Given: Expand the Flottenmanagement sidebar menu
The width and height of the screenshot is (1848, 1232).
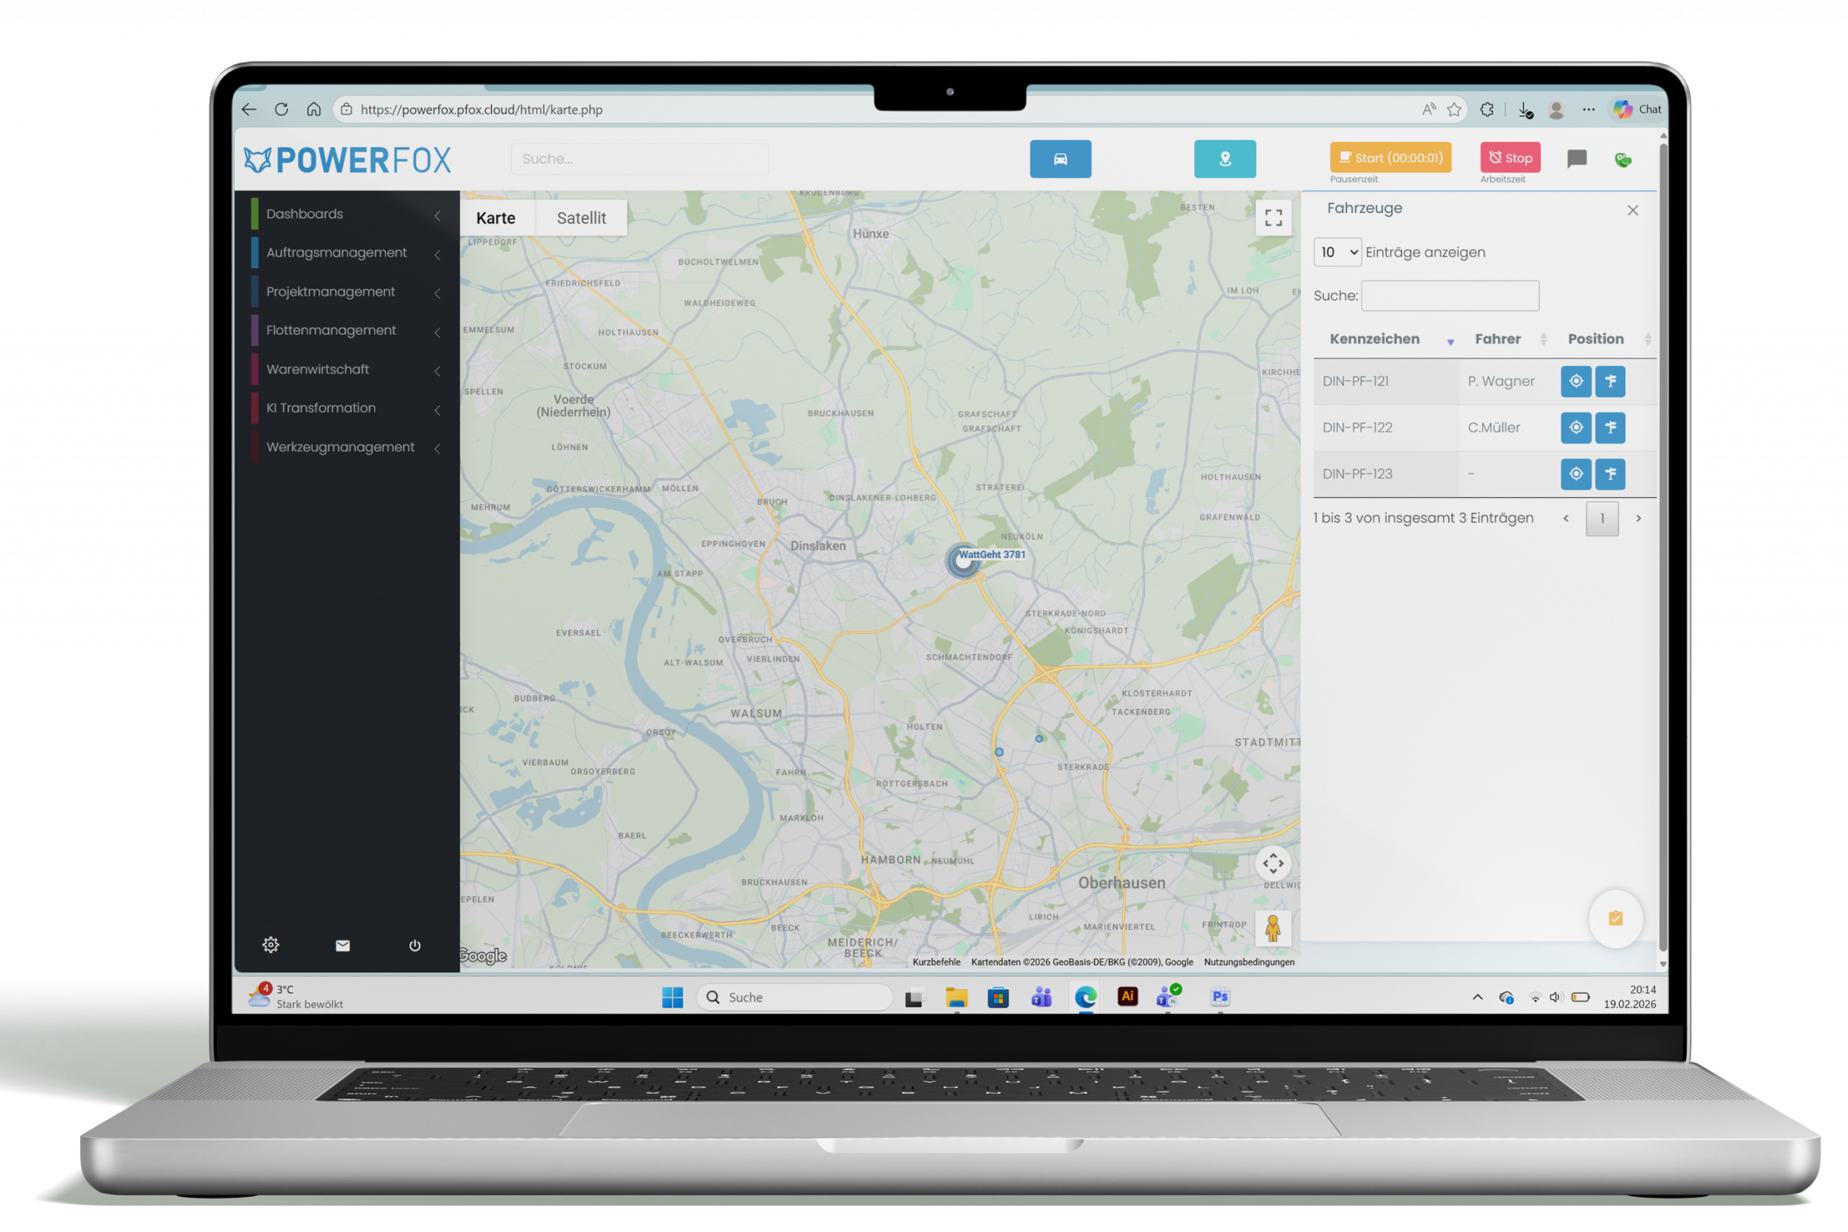Looking at the screenshot, I should (331, 330).
